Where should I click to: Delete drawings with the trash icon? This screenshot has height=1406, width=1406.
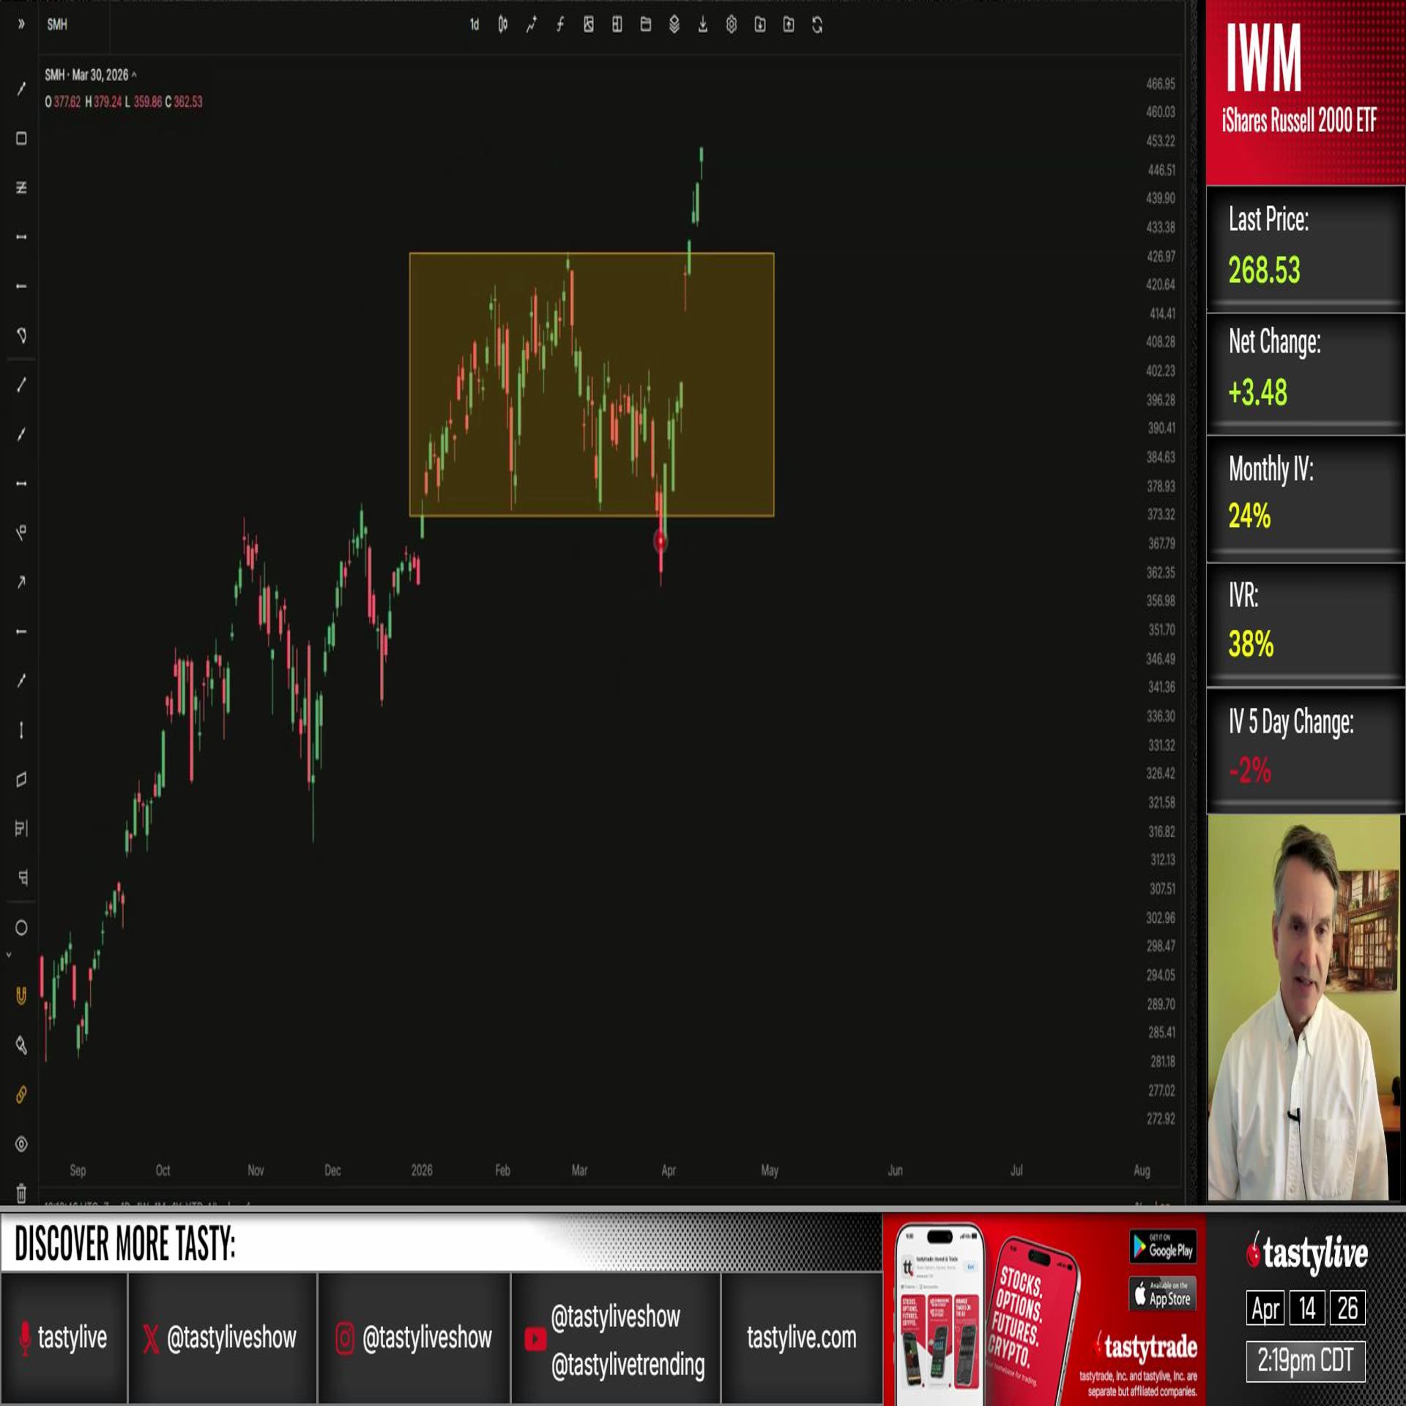pyautogui.click(x=21, y=1194)
